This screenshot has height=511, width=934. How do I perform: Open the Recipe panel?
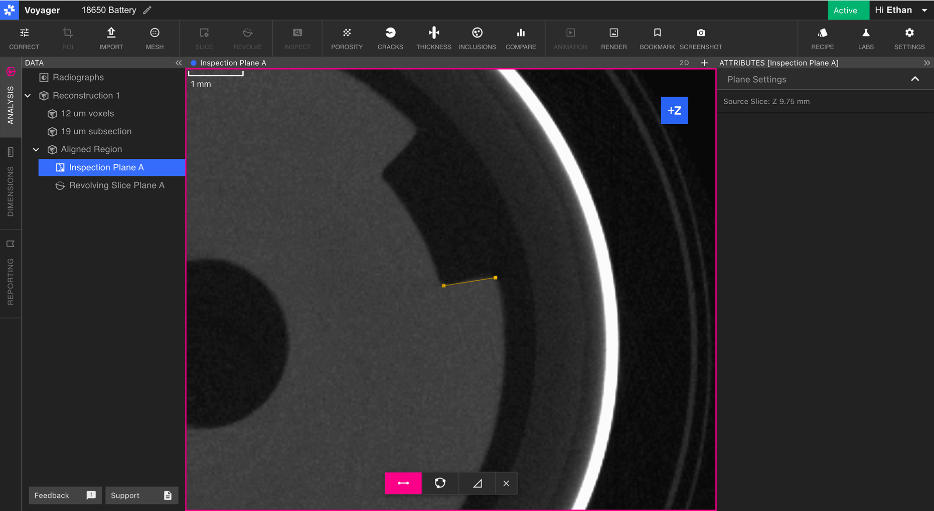tap(822, 39)
